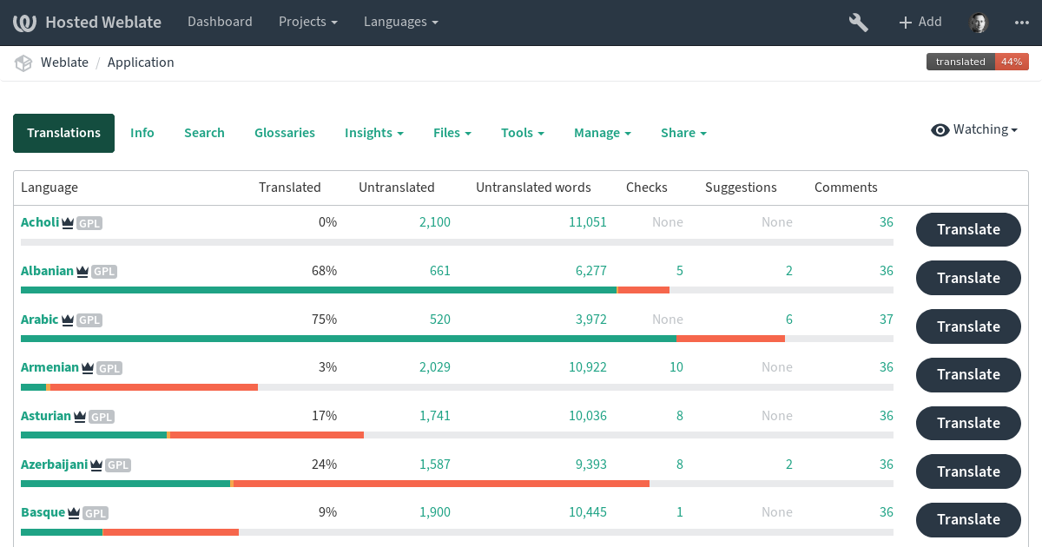The width and height of the screenshot is (1042, 547).
Task: Switch to the Glossaries tab
Action: (285, 133)
